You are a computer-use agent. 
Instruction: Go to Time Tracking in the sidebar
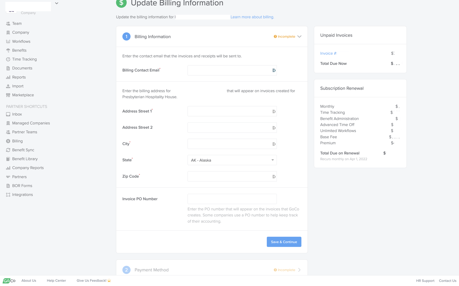pos(24,59)
